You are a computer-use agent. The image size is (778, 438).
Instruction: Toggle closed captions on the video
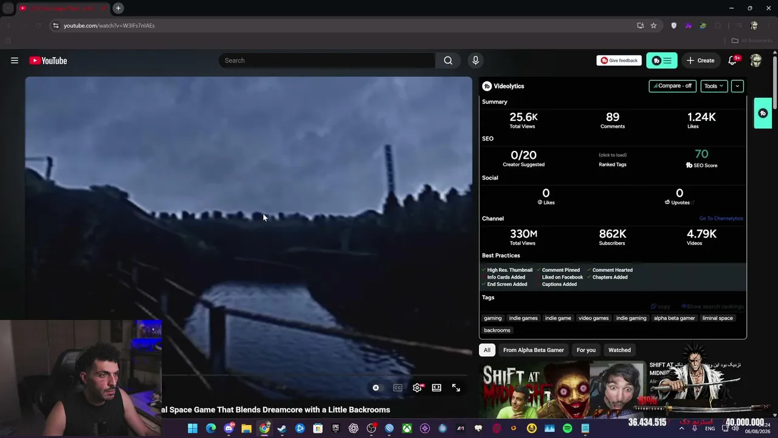(398, 388)
